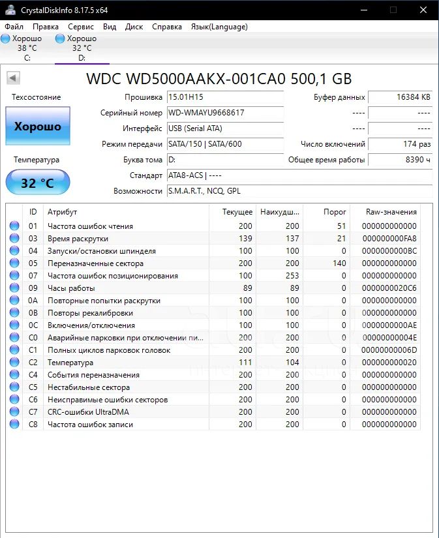Open the Файл menu
The width and height of the screenshot is (439, 538).
[x=14, y=27]
